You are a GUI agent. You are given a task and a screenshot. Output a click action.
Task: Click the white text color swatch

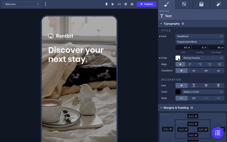tap(178, 58)
